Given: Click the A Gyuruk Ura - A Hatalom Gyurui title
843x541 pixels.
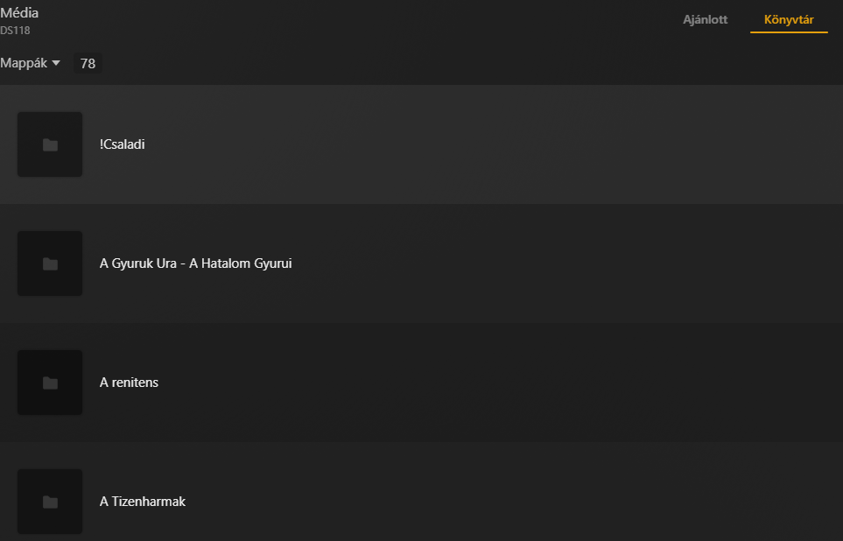Looking at the screenshot, I should [195, 263].
